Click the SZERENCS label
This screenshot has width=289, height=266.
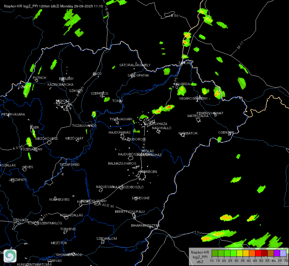pos(99,93)
